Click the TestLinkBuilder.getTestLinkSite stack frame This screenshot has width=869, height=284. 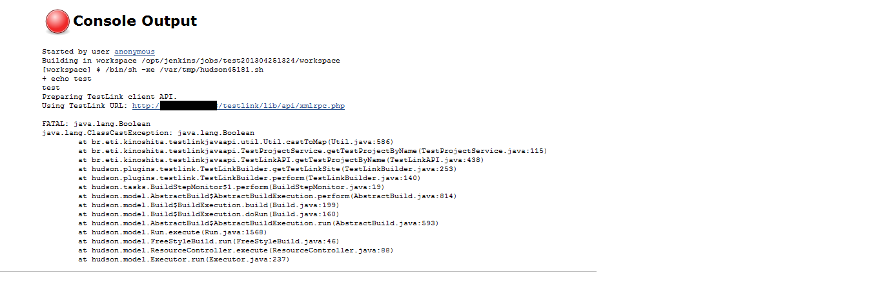tap(267, 169)
